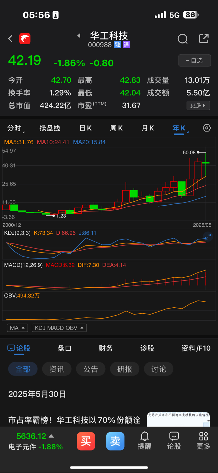
Task: Tap the OBV:494.32万 label
Action: pyautogui.click(x=22, y=296)
